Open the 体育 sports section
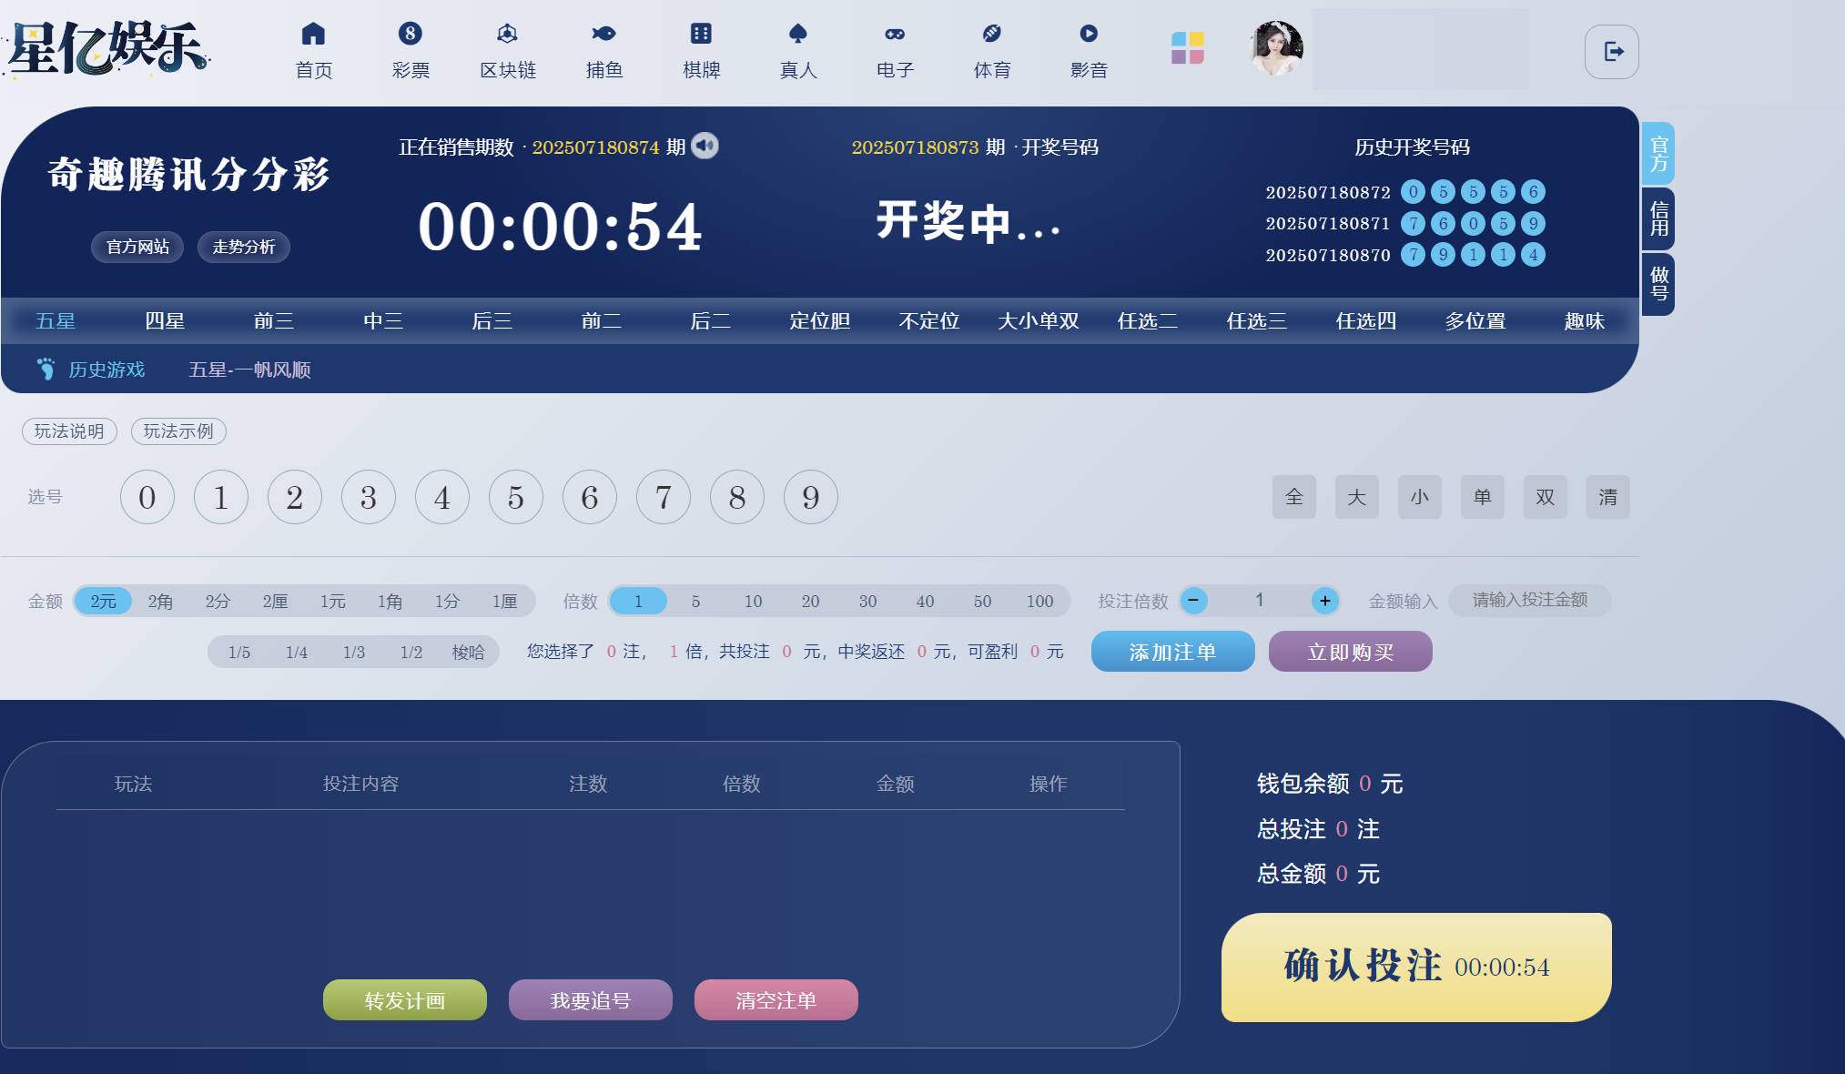Viewport: 1845px width, 1074px height. [991, 50]
